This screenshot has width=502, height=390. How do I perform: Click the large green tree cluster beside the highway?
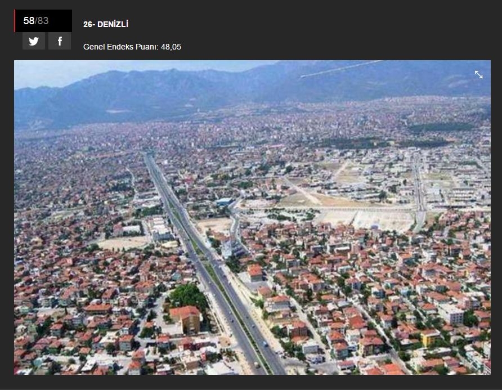(x=188, y=296)
